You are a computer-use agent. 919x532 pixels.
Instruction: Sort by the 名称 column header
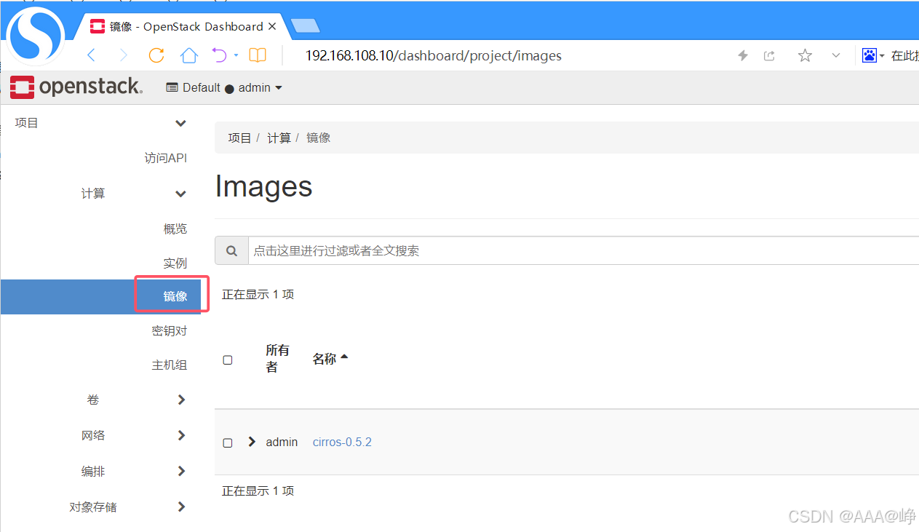330,358
